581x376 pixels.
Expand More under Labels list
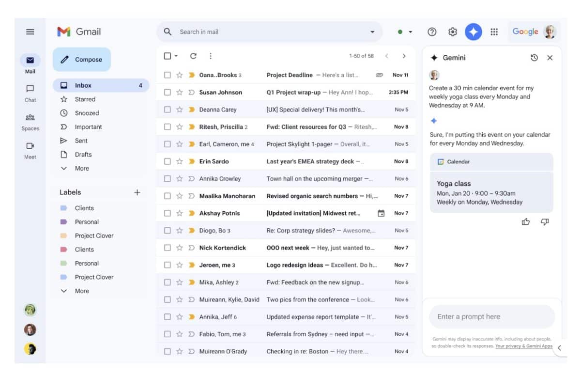point(81,291)
